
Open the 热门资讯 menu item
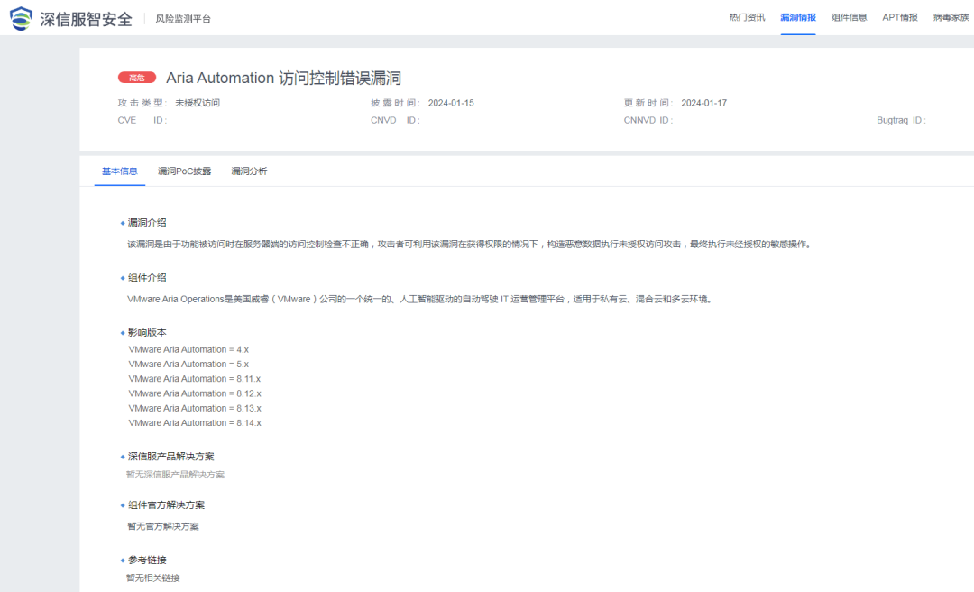pyautogui.click(x=747, y=17)
